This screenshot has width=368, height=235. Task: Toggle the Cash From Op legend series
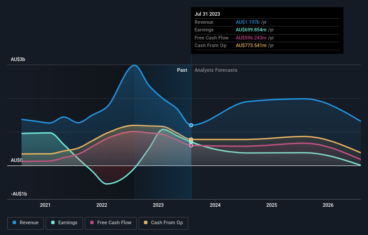coord(163,223)
